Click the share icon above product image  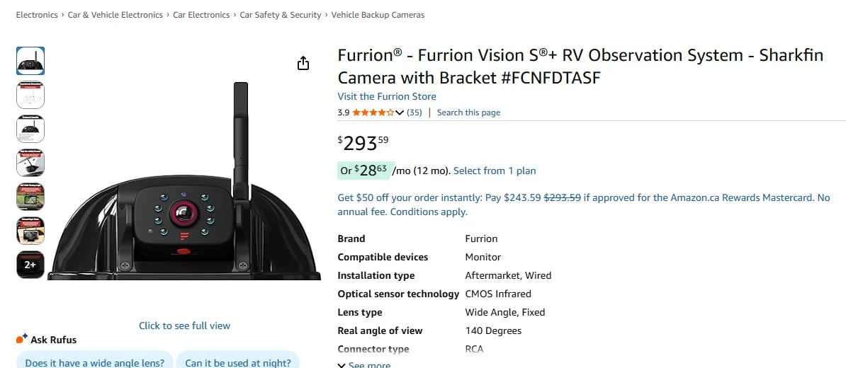tap(303, 64)
